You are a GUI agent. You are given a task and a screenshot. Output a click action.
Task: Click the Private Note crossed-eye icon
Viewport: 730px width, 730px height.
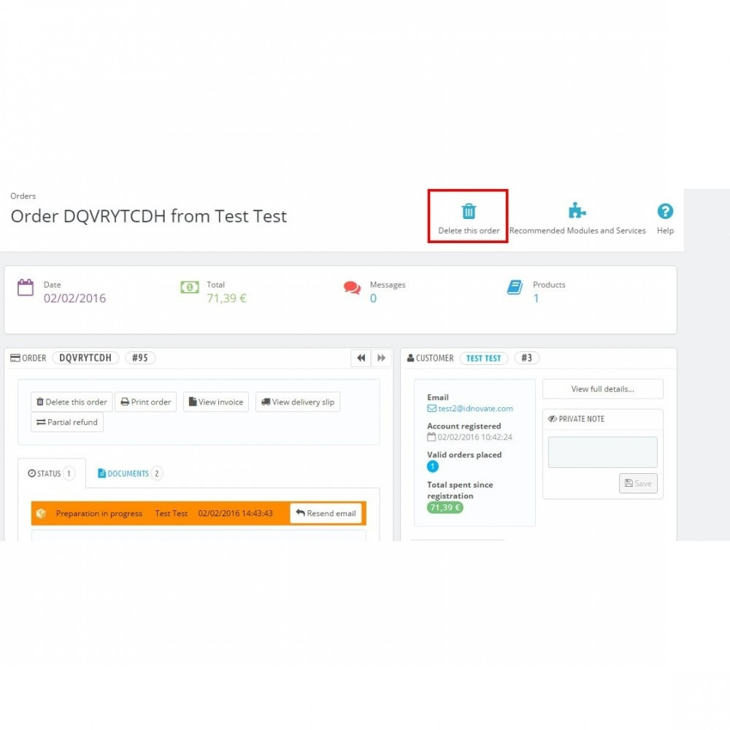pos(552,418)
